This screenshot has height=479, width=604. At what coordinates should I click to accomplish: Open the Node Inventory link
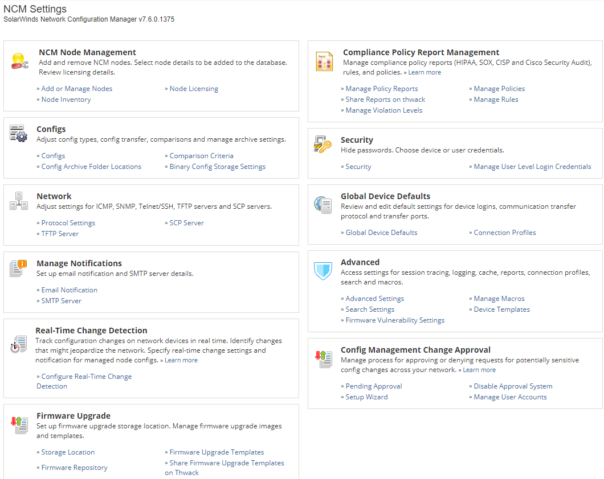[66, 100]
